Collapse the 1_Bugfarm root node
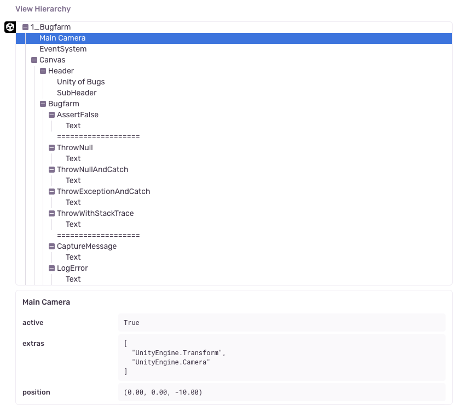This screenshot has width=468, height=411. click(25, 27)
